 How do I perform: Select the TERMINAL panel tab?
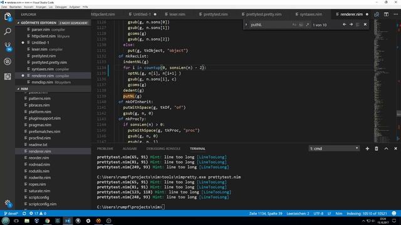pyautogui.click(x=197, y=149)
